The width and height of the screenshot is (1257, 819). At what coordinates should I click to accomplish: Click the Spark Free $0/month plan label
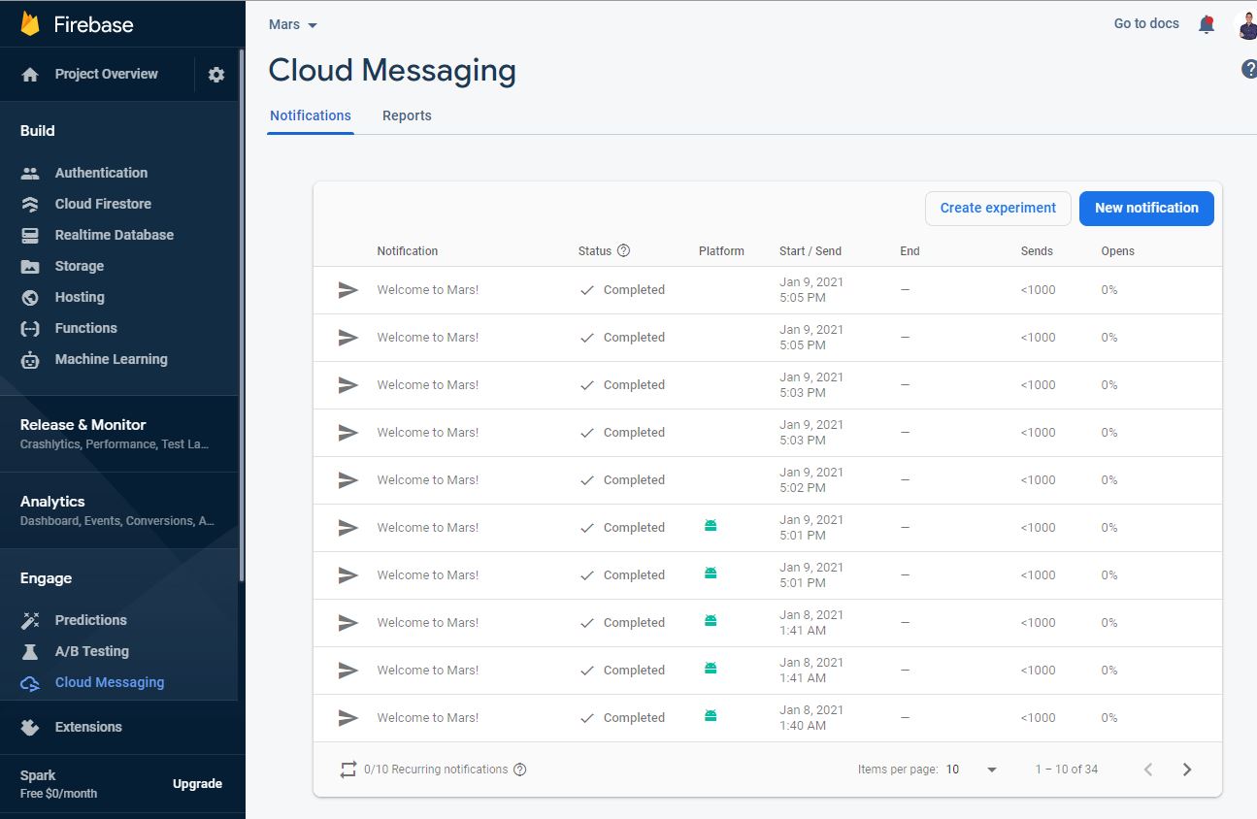(x=58, y=784)
